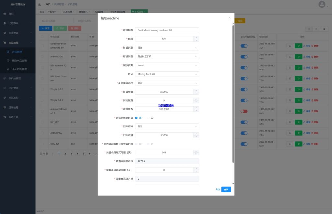Expand the 日产币种 currency dropdown

pos(167,126)
